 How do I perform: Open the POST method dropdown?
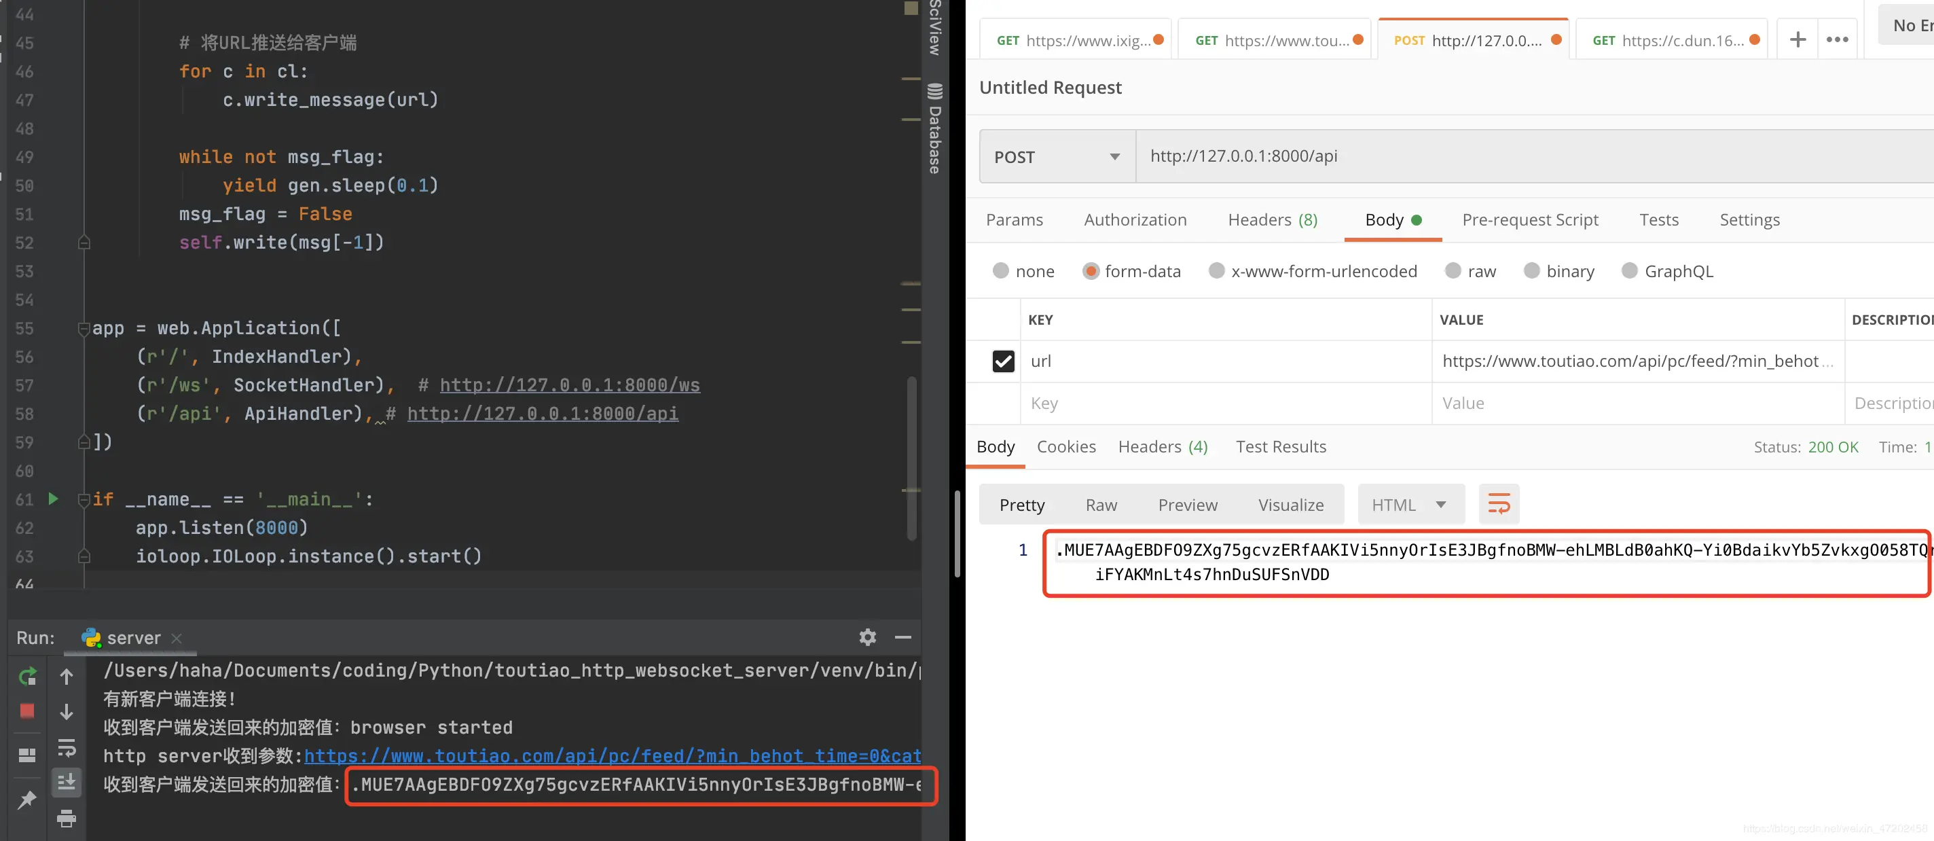1057,157
